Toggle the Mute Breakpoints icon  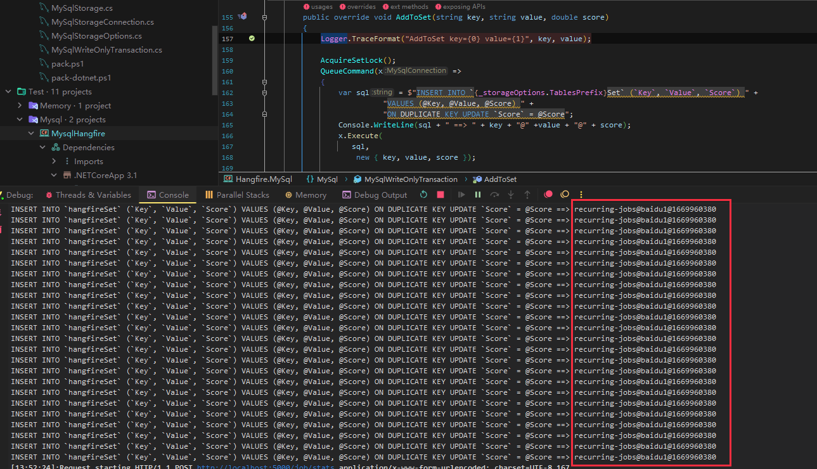pyautogui.click(x=565, y=195)
